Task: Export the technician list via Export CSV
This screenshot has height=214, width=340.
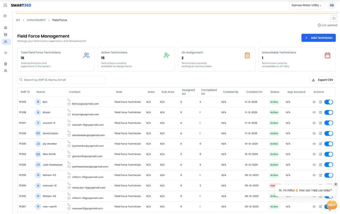Action: tap(322, 80)
